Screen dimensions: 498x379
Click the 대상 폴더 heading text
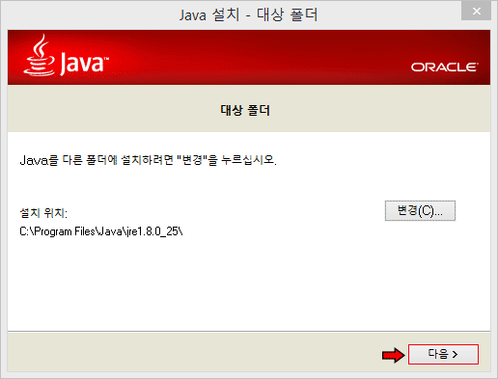pos(245,110)
